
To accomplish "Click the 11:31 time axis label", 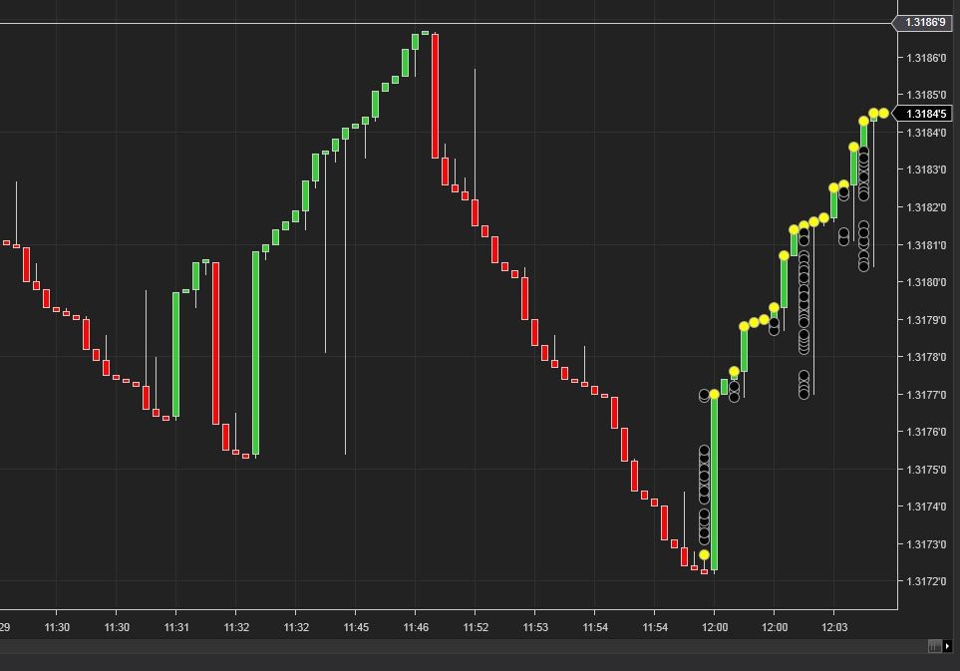I will coord(176,627).
